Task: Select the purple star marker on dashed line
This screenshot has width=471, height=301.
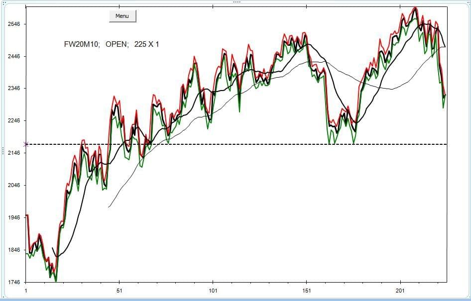Action: tap(26, 144)
